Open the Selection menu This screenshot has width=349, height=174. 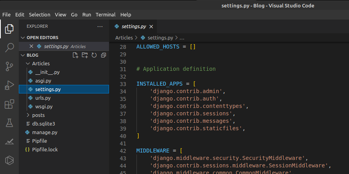(39, 14)
